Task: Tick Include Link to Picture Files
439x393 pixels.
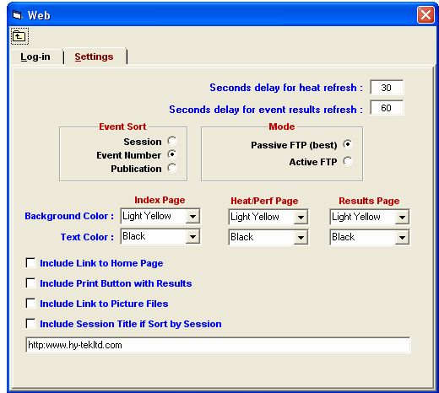Action: [30, 304]
